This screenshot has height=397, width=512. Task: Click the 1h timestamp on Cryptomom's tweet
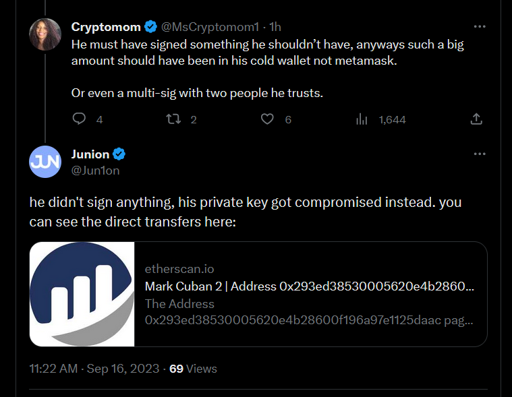[x=275, y=27]
